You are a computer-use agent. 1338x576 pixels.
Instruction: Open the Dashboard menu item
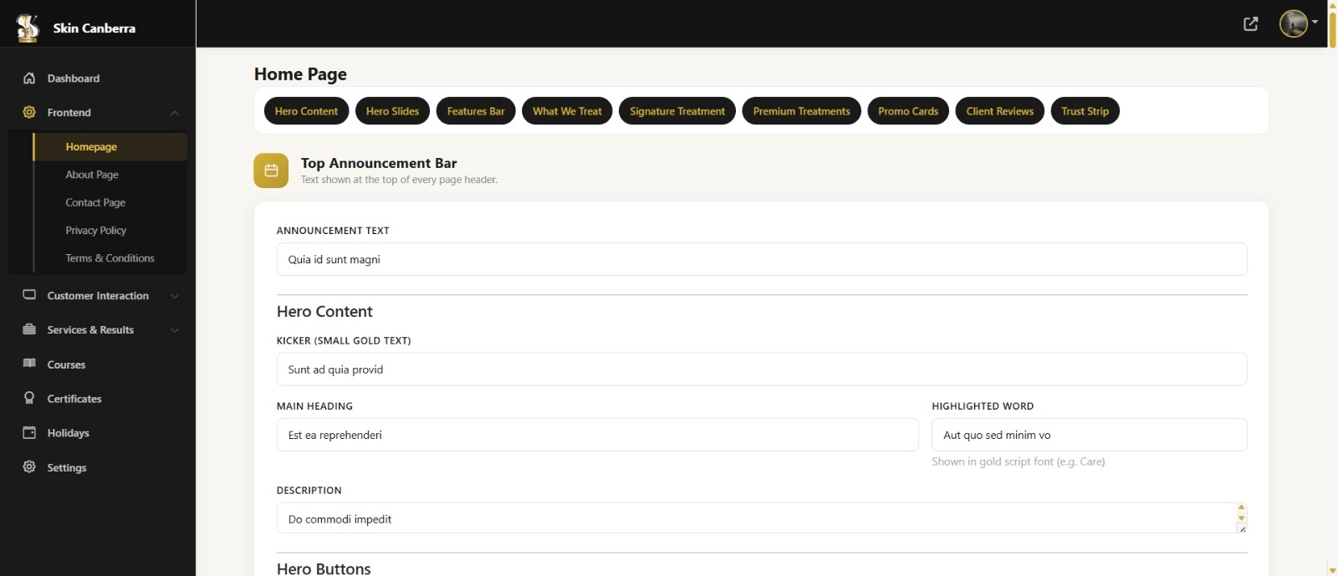click(98, 79)
